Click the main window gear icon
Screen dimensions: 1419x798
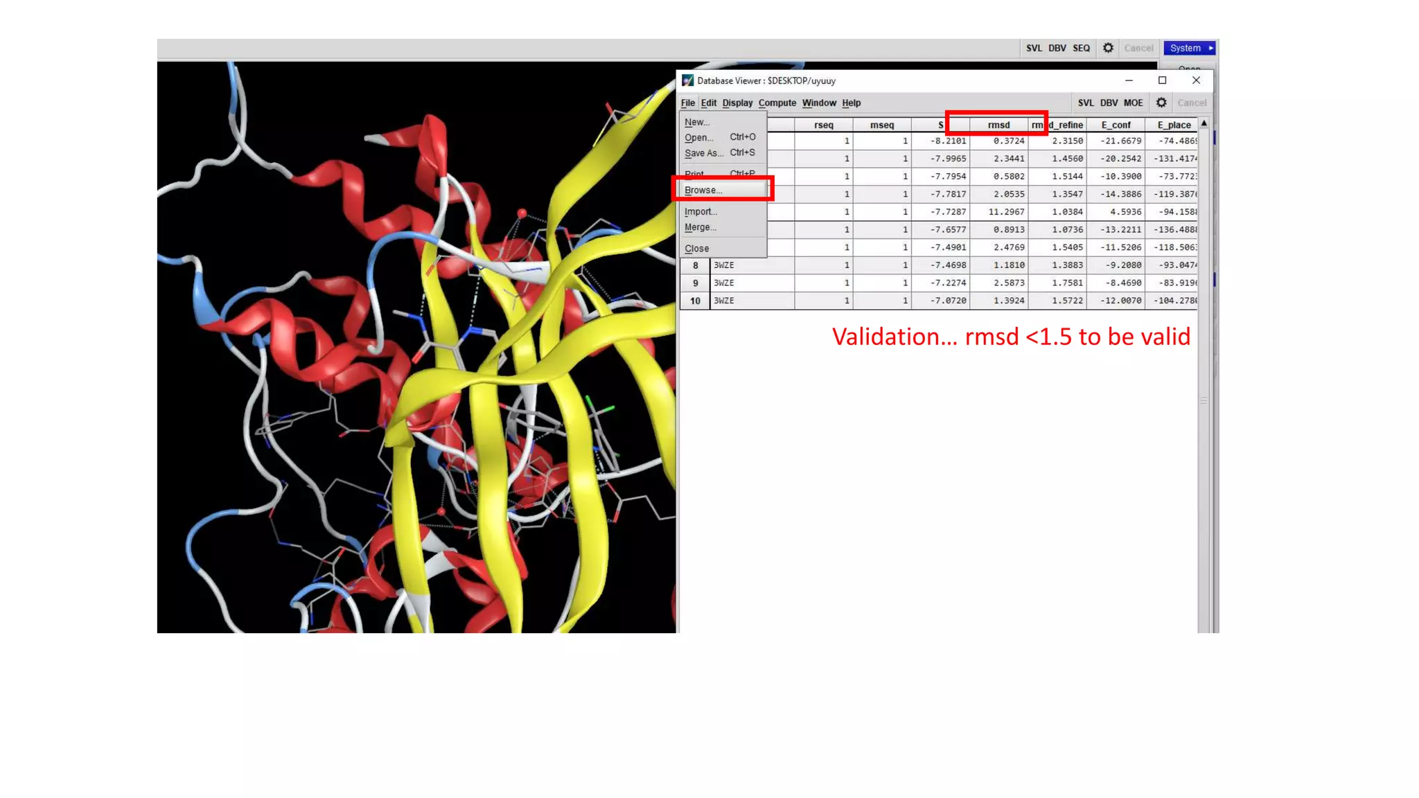(1108, 48)
